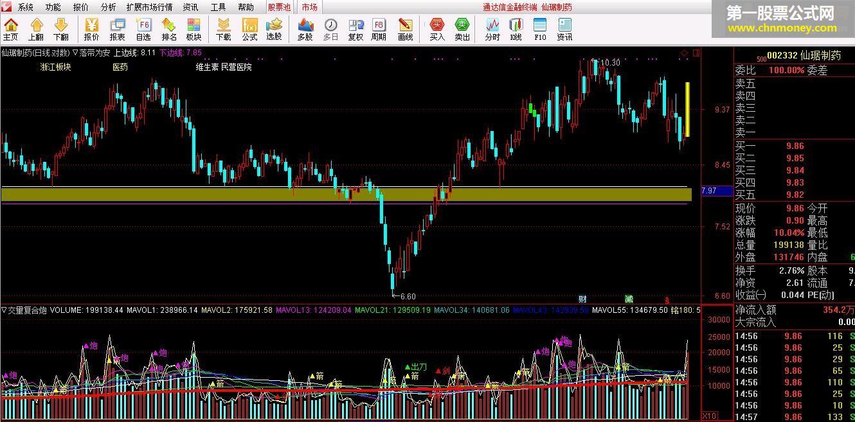Click the 医药 sector label
855x422 pixels.
(120, 67)
